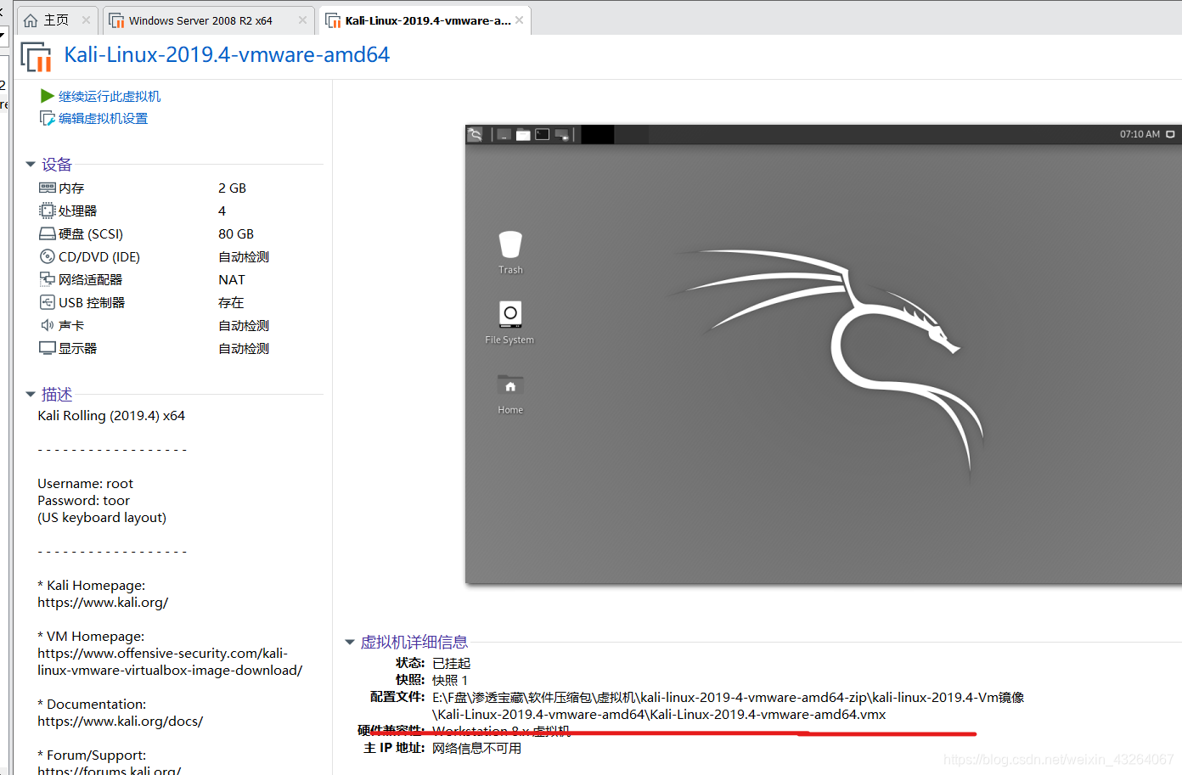Open the Home folder desktop icon
Image resolution: width=1182 pixels, height=775 pixels.
tap(510, 394)
